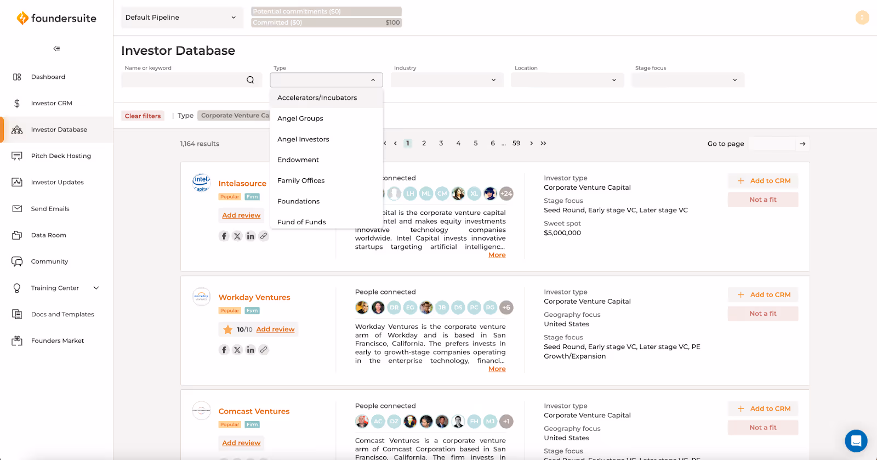Choose Foundations from type list
877x460 pixels.
tap(327, 201)
